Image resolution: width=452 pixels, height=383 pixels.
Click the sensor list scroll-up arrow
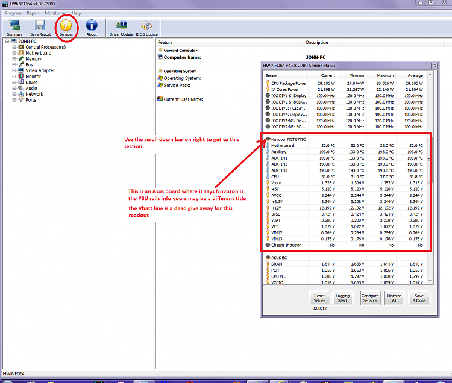(x=430, y=75)
